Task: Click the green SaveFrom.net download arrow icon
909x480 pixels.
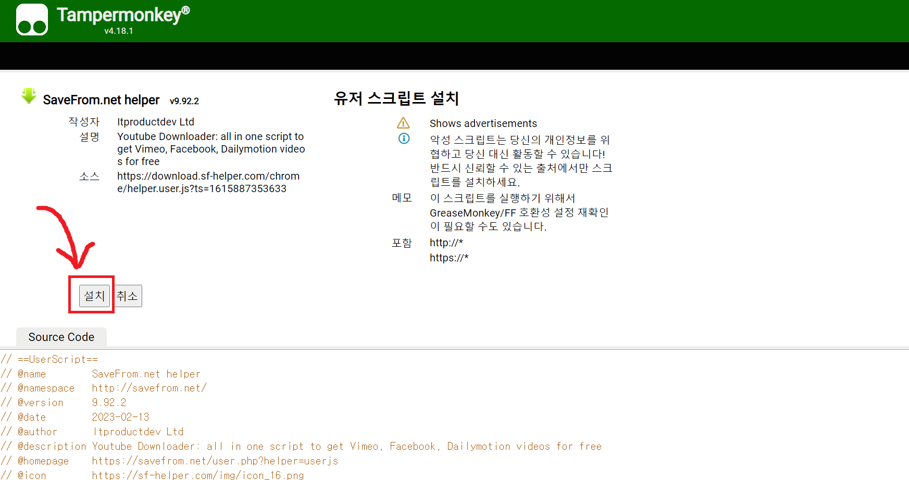Action: click(x=29, y=96)
